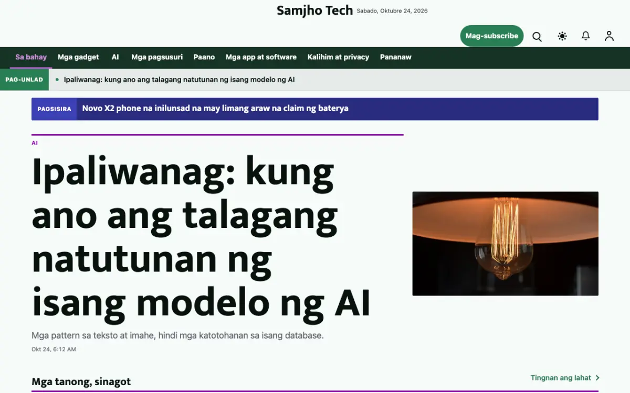Go to Samjho Tech site logo
Viewport: 630px width, 393px height.
[314, 10]
